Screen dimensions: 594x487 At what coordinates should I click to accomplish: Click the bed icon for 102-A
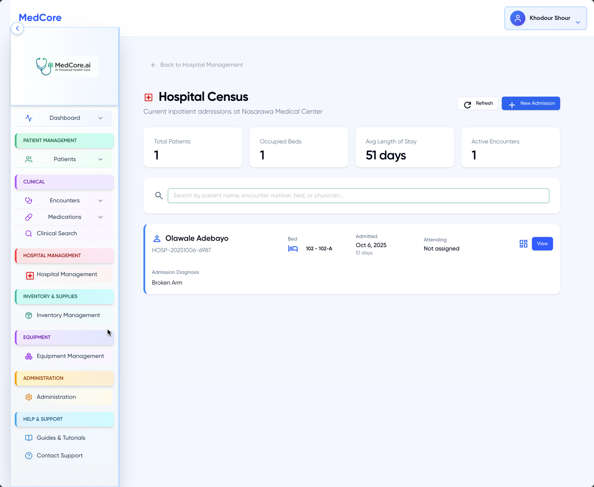[x=293, y=249]
